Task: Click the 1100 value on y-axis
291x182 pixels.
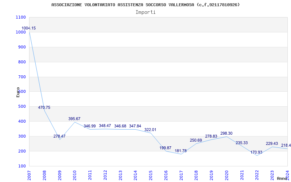Action: click(21, 17)
